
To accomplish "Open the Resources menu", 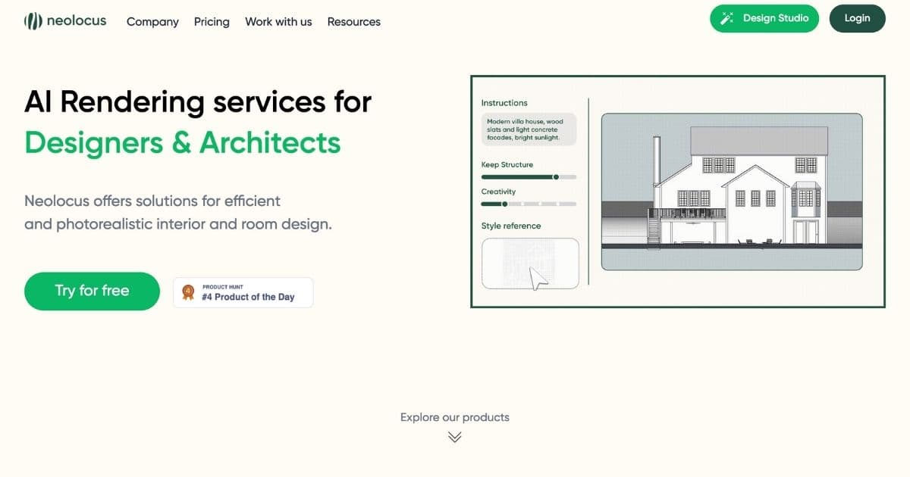I will (x=354, y=22).
